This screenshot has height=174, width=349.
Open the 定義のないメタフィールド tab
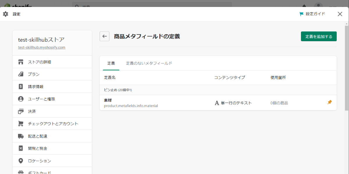tap(149, 63)
